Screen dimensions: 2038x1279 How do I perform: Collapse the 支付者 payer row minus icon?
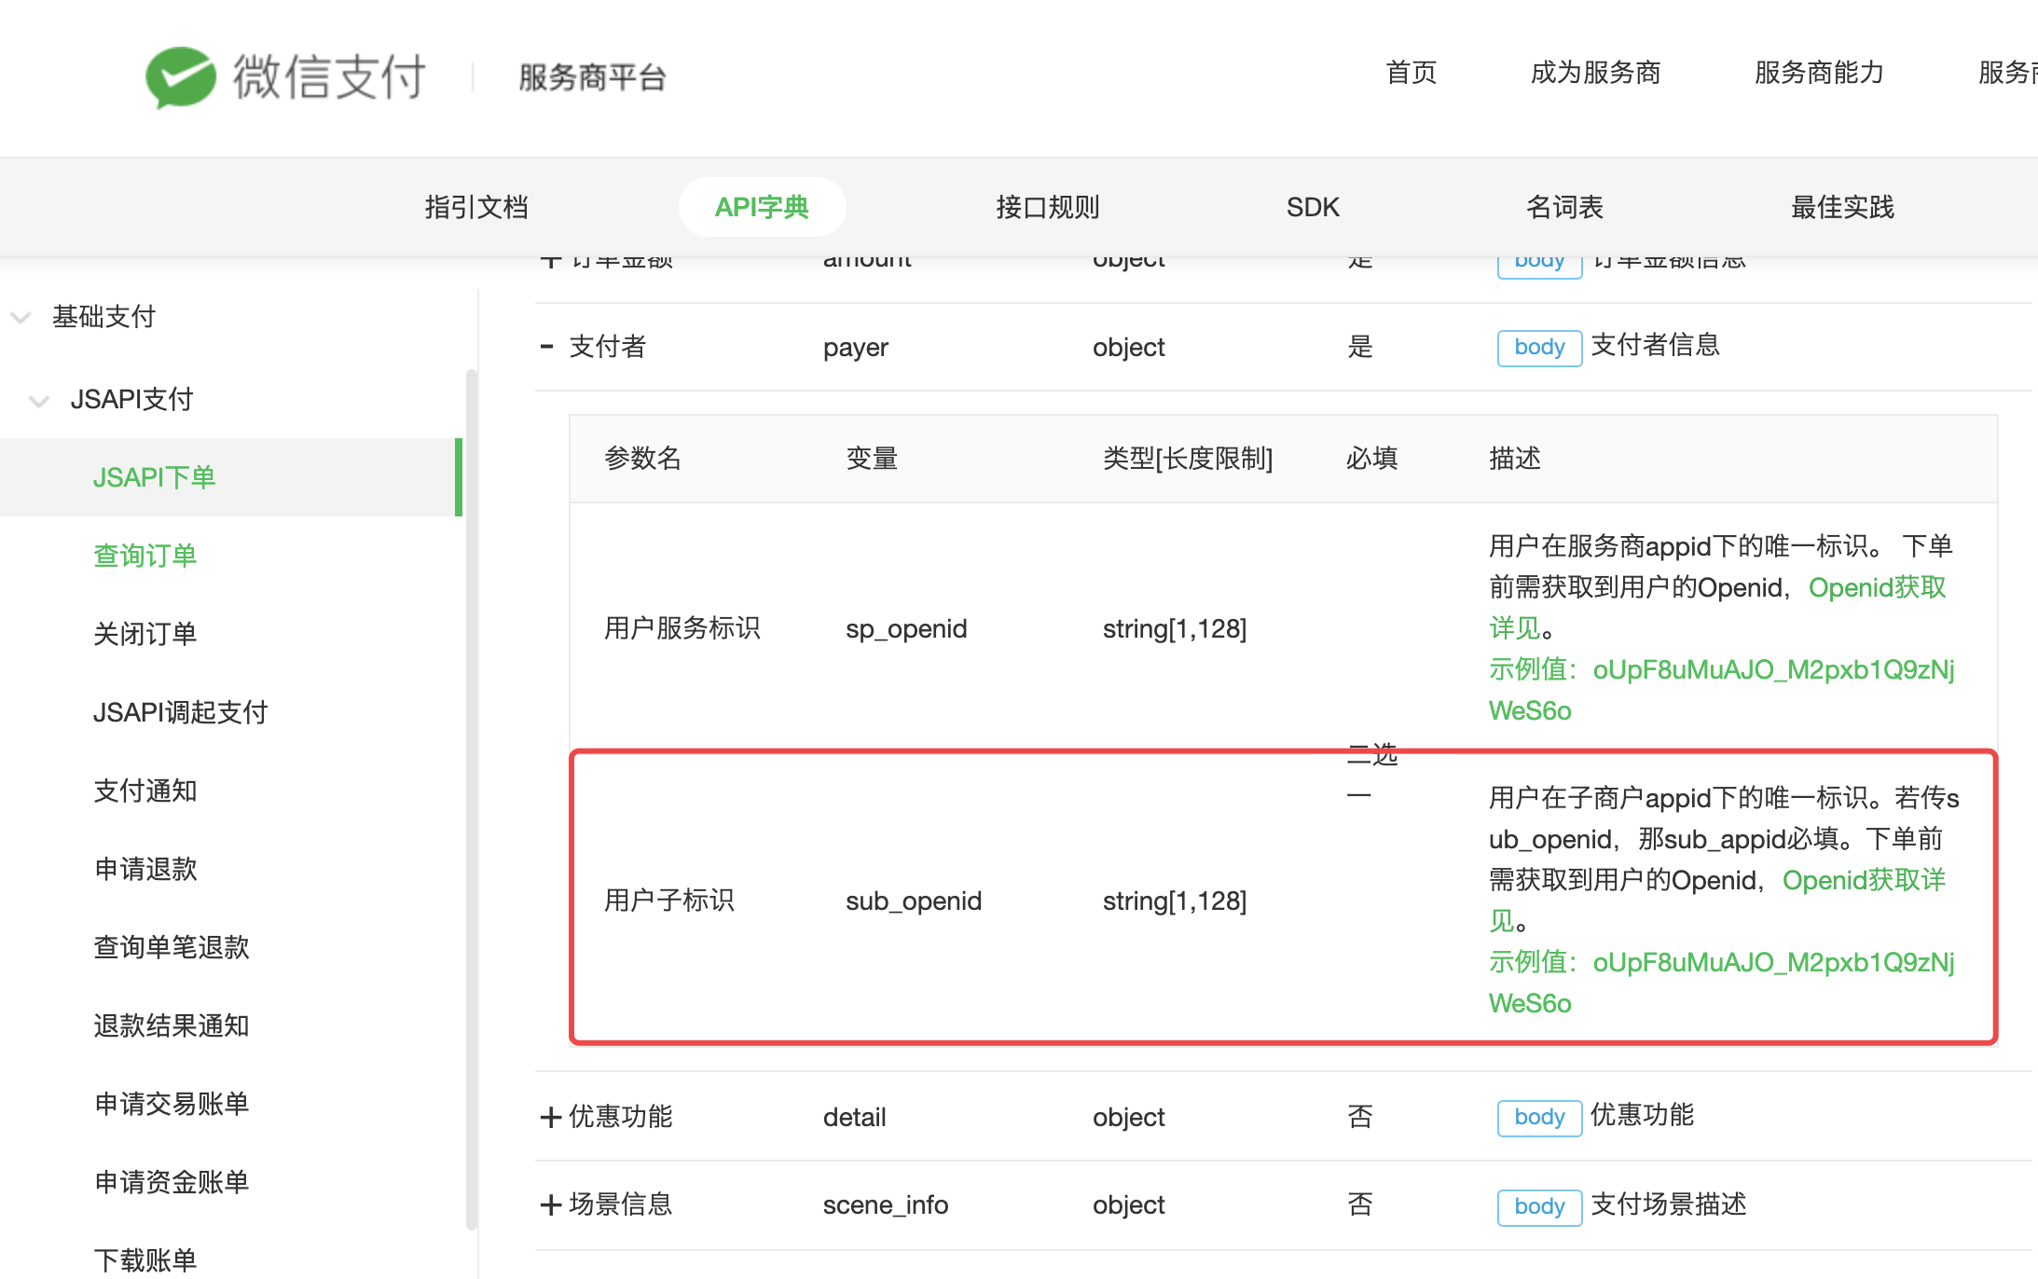pyautogui.click(x=547, y=347)
